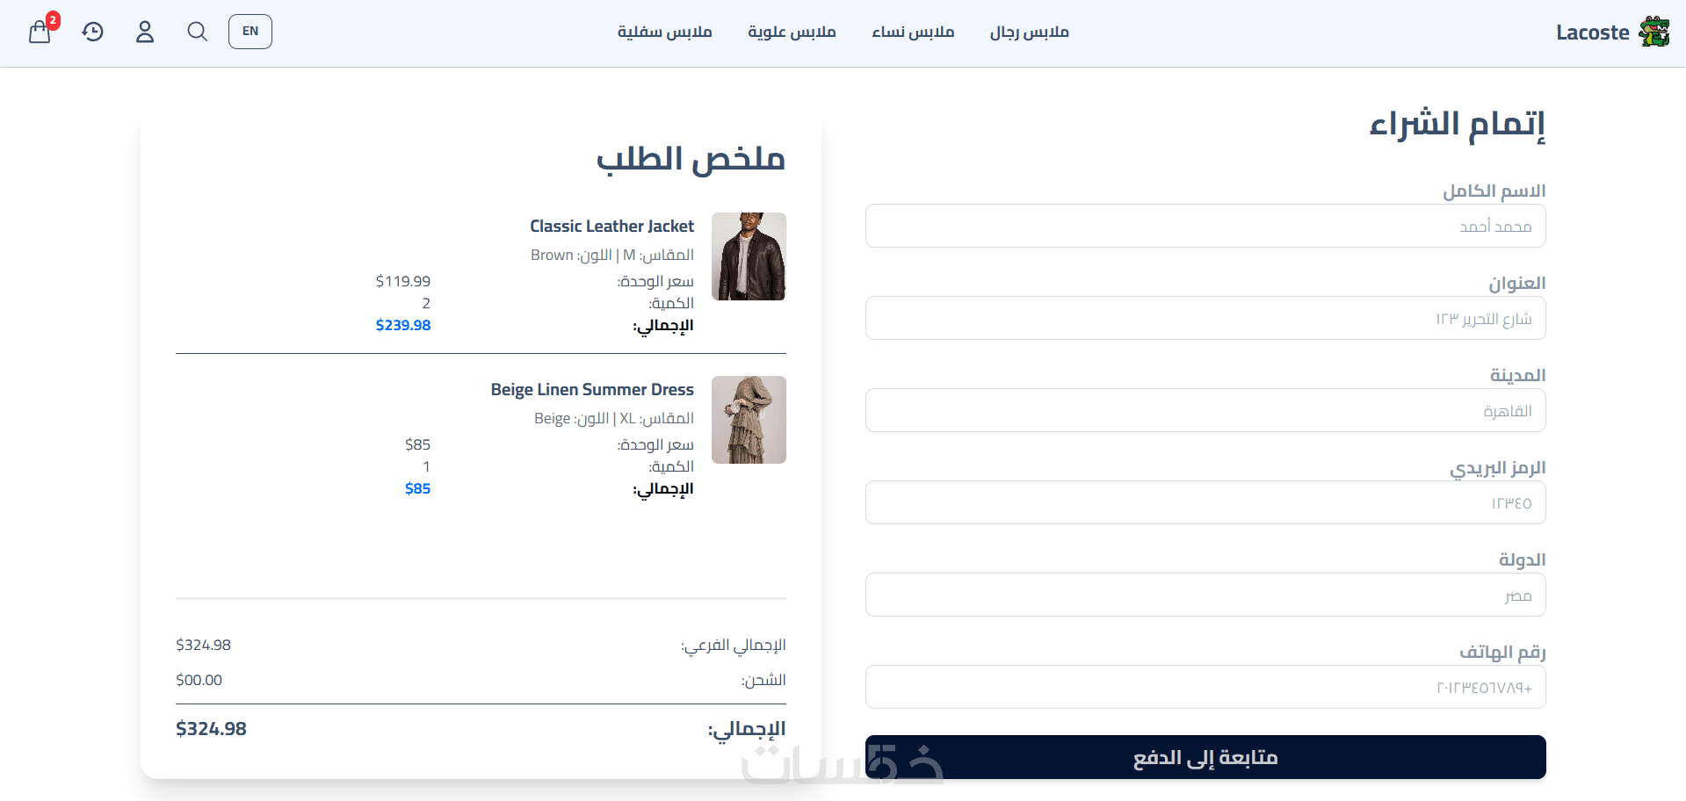Open the order history clock icon
The height and width of the screenshot is (801, 1686).
pyautogui.click(x=92, y=32)
